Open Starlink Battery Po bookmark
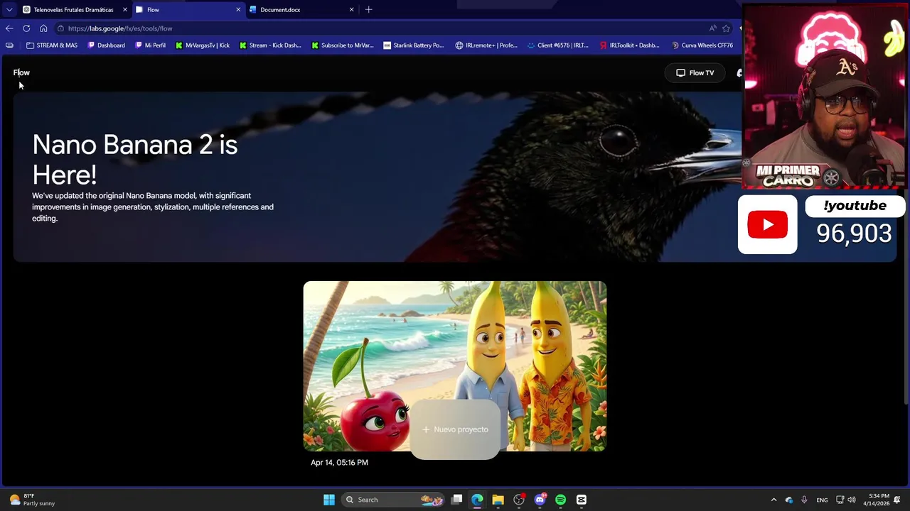Image resolution: width=910 pixels, height=511 pixels. pos(413,45)
